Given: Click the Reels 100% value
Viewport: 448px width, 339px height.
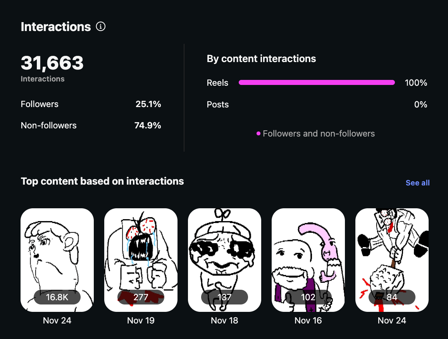Looking at the screenshot, I should [x=416, y=83].
